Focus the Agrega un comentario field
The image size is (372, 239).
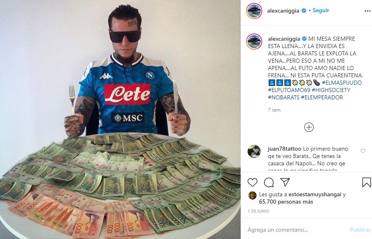(297, 230)
